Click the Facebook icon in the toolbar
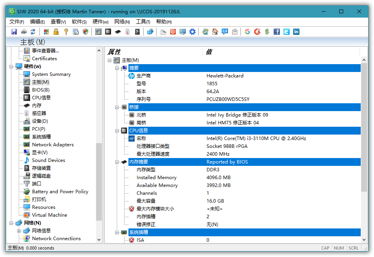The image size is (374, 257). coord(277,31)
